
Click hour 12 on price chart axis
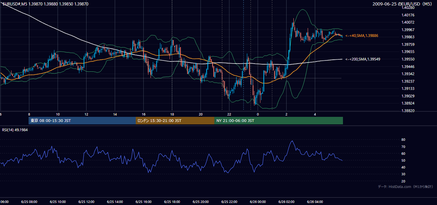[86, 114]
